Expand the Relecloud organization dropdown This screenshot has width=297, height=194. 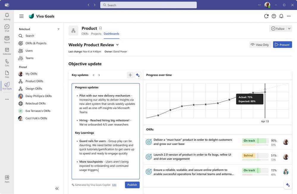pyautogui.click(x=58, y=29)
